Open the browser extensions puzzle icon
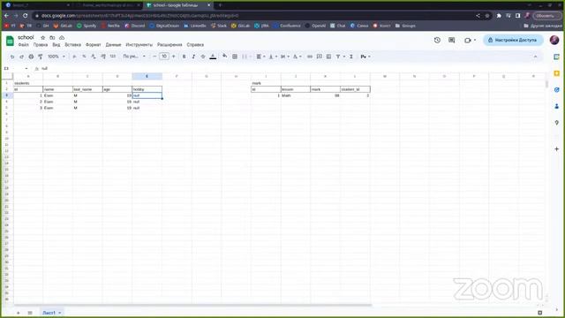The image size is (565, 318). coord(499,16)
